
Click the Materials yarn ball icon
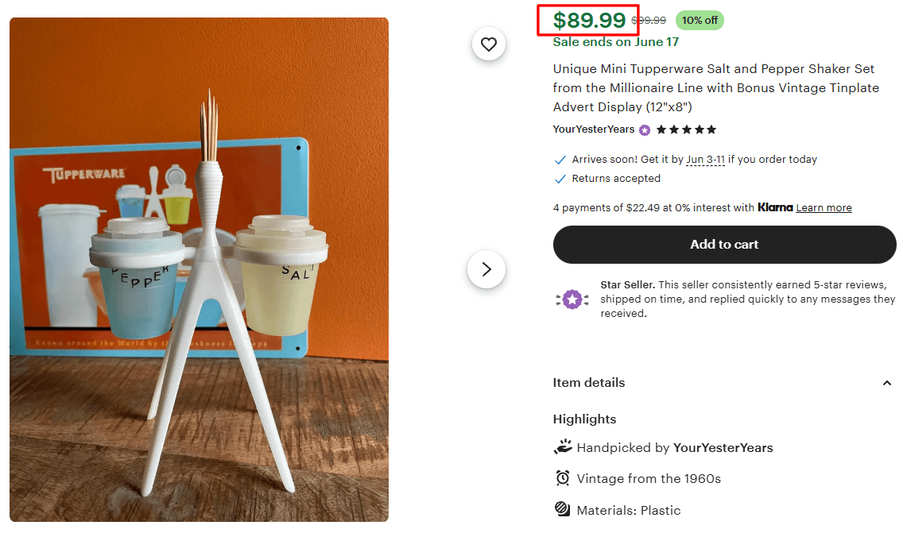point(563,510)
